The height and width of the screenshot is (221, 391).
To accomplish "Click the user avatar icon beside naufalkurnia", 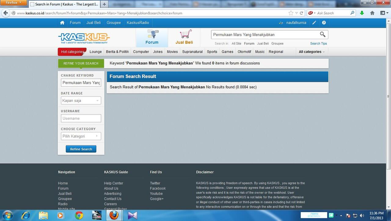I will (281, 23).
